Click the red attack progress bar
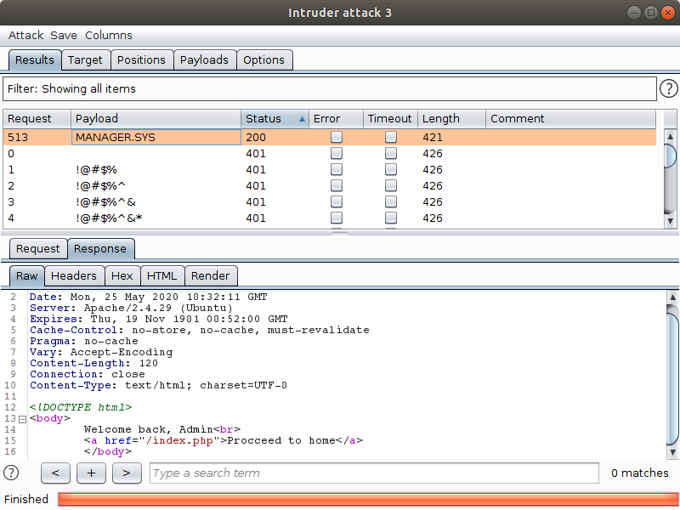Screen dimensions: 680x510 point(366,499)
